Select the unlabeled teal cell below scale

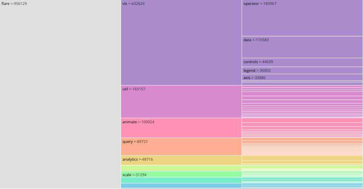[181, 180]
